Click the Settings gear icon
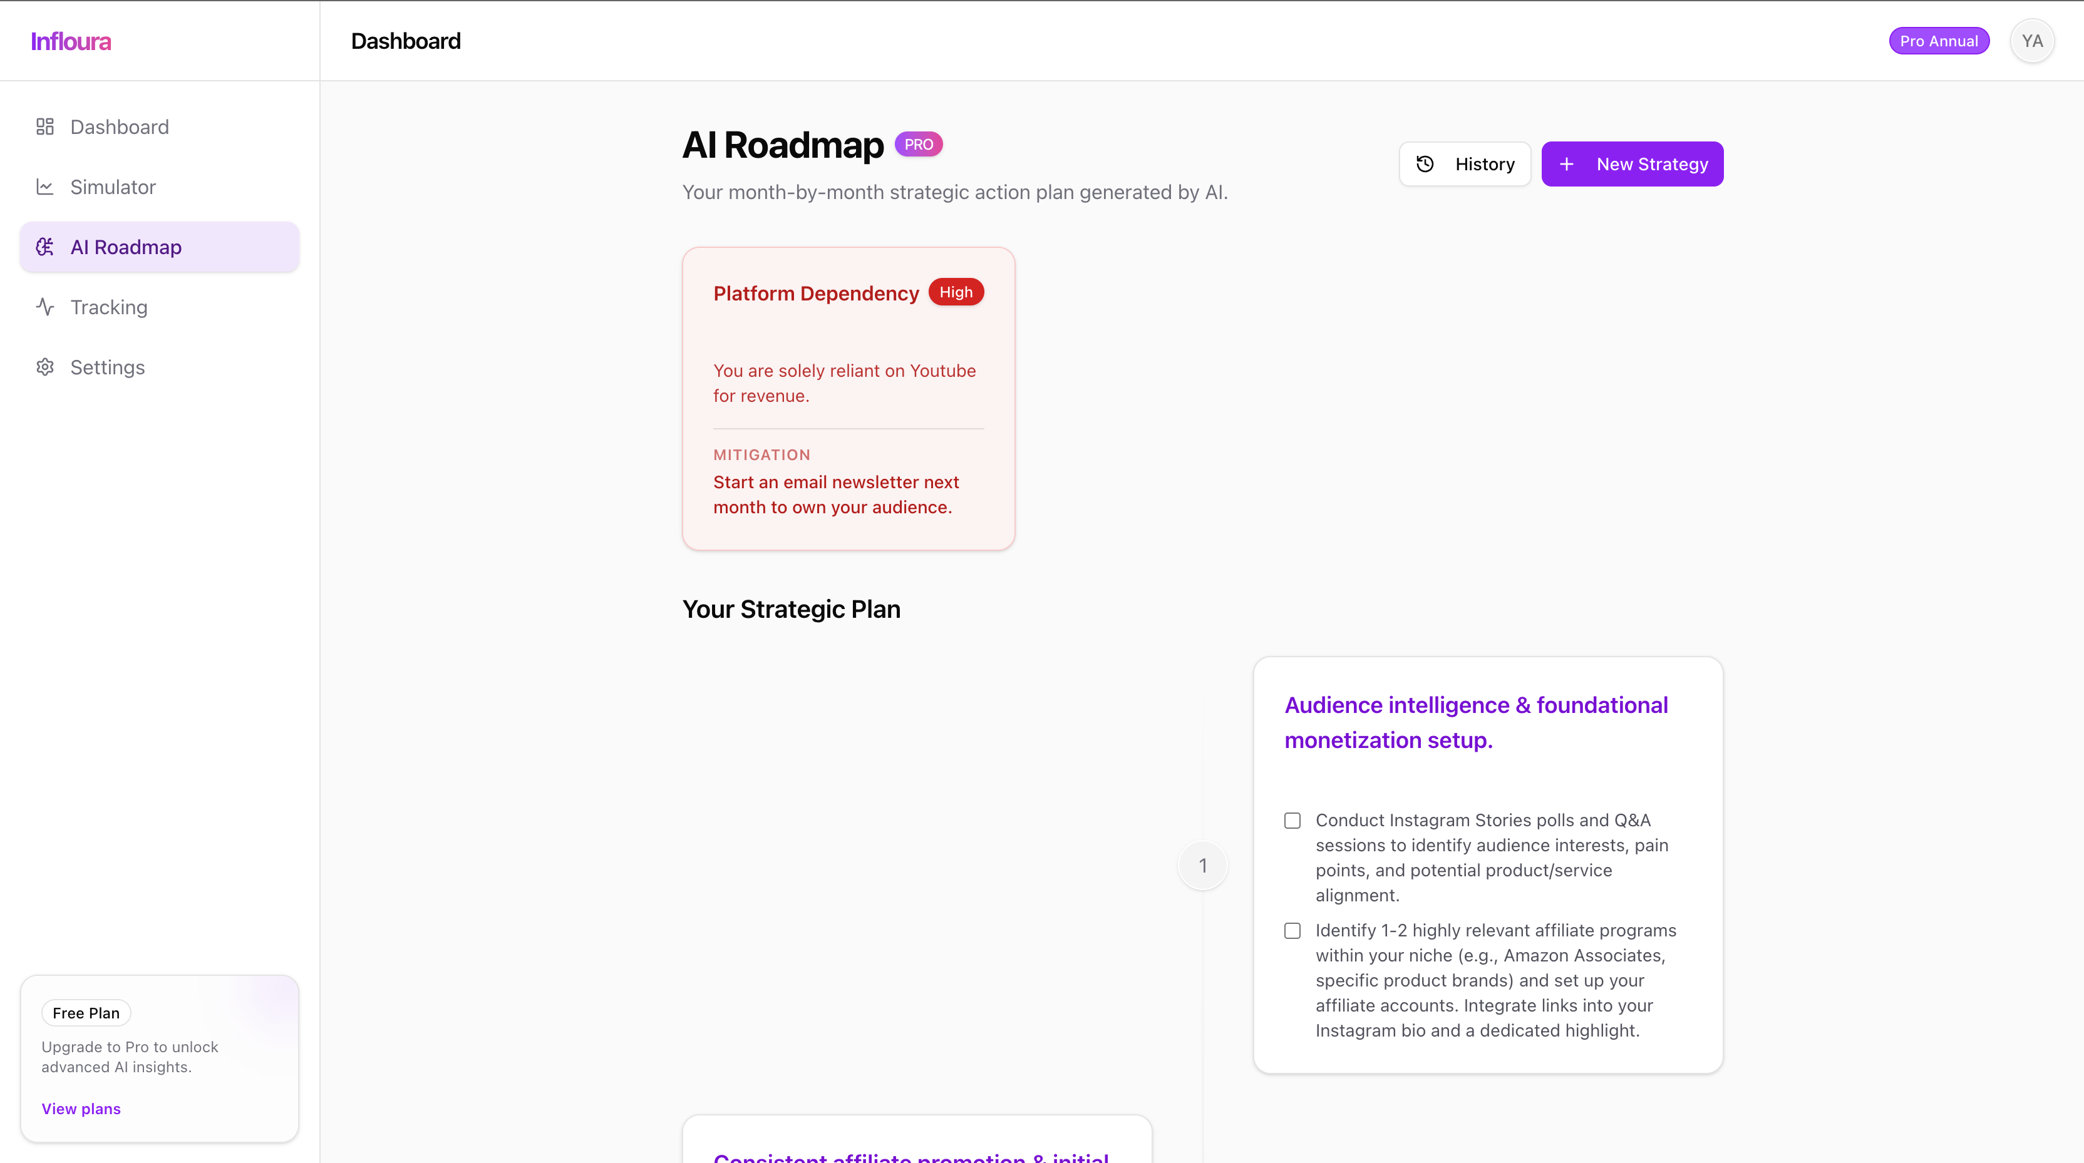 click(45, 367)
